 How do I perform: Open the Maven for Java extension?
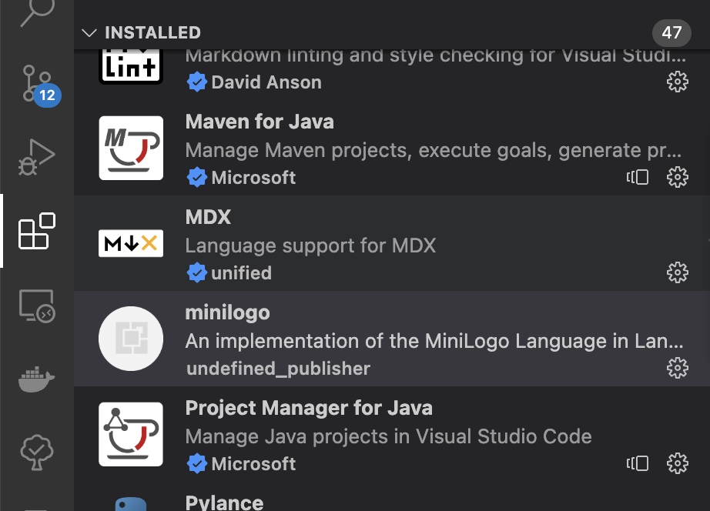385,149
